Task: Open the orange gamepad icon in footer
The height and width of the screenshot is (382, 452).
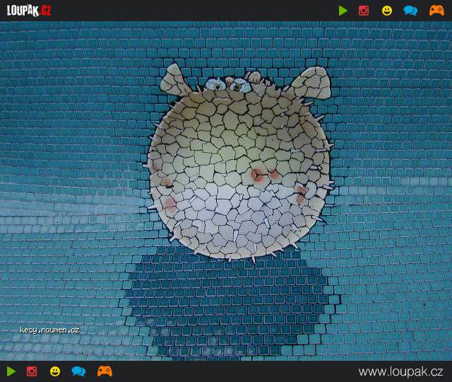Action: (105, 371)
